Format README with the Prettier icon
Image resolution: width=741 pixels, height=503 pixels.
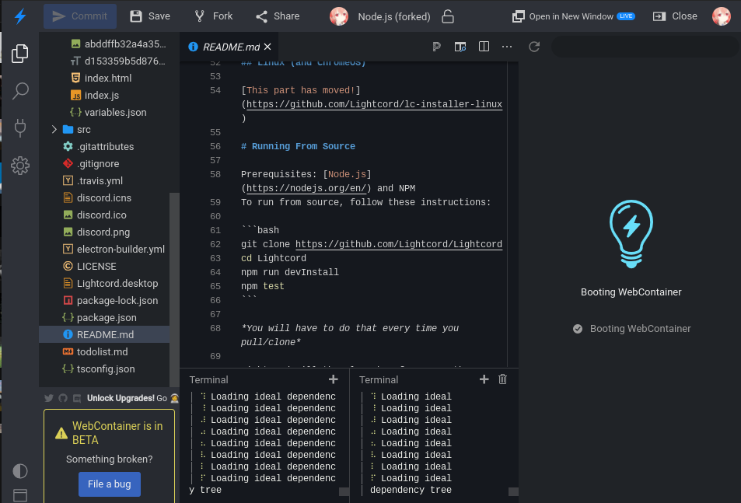pos(437,47)
